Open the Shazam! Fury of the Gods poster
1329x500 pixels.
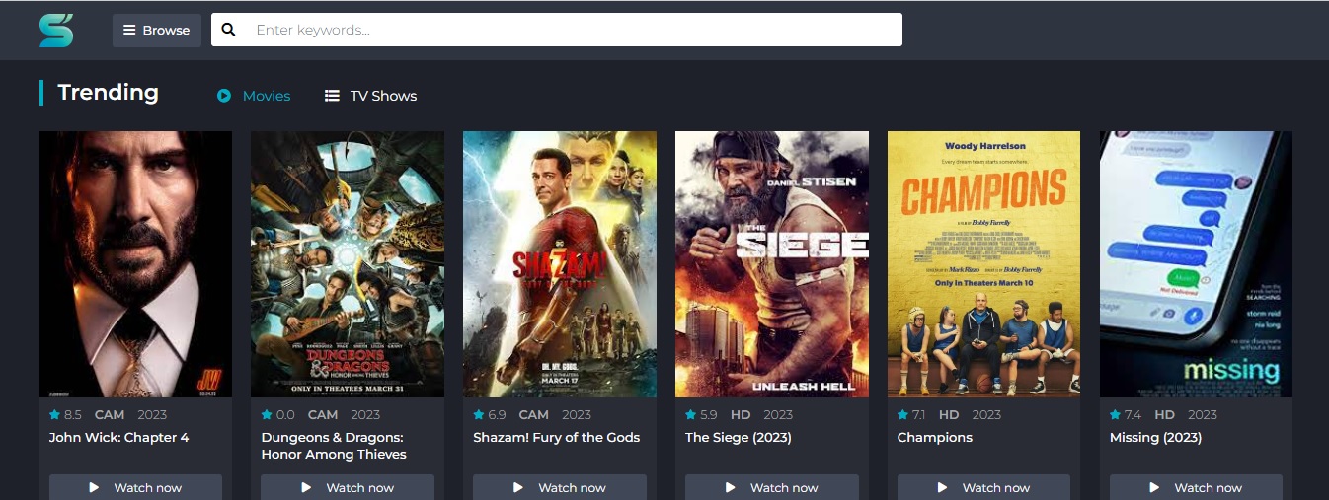pyautogui.click(x=560, y=264)
